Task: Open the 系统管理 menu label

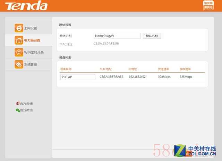Action: [x=31, y=64]
